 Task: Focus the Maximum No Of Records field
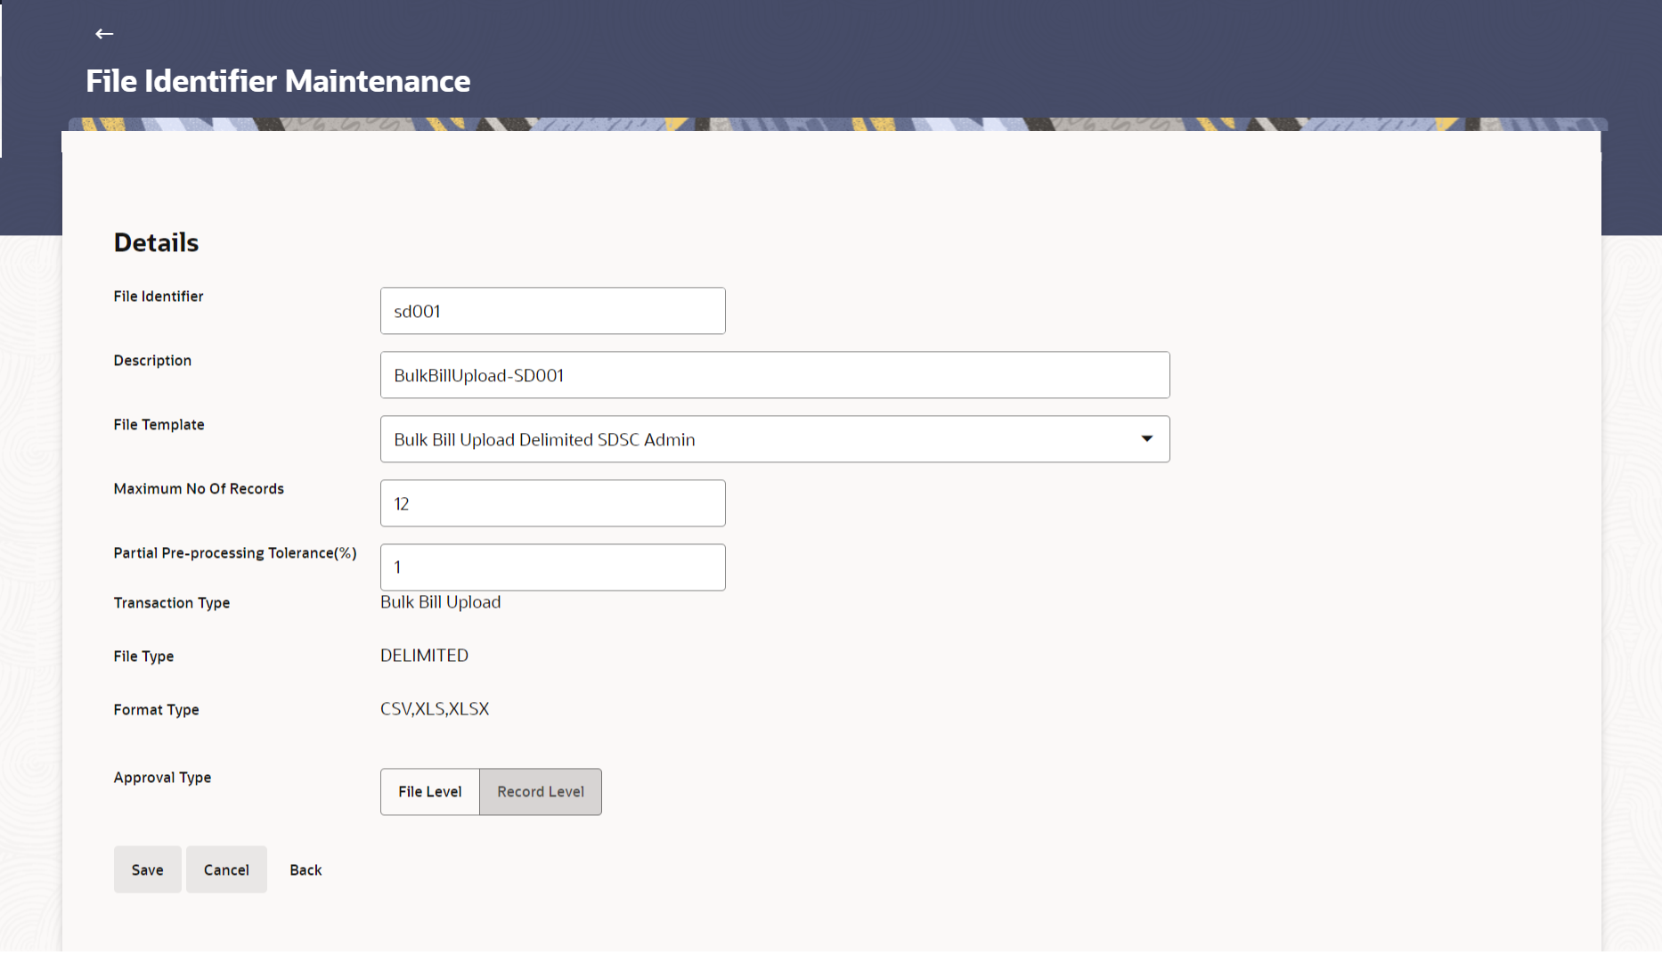[x=553, y=503]
